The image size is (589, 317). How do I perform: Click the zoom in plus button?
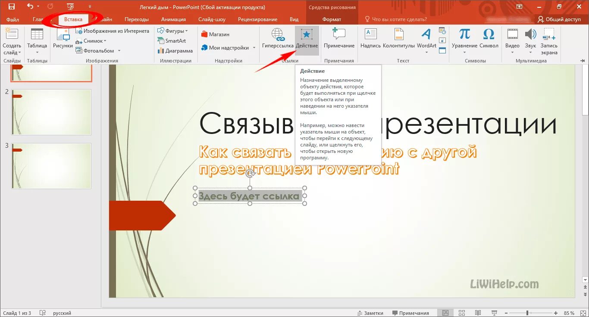click(557, 313)
